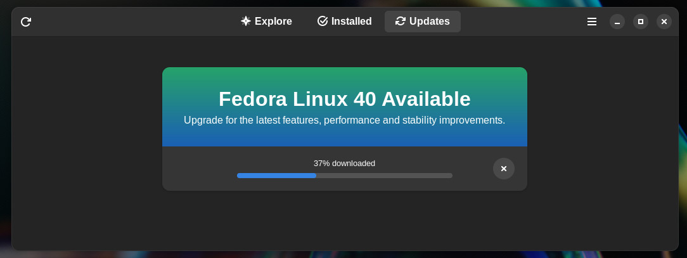Screen dimensions: 687x258
Task: Open the hamburger main menu
Action: click(x=591, y=22)
